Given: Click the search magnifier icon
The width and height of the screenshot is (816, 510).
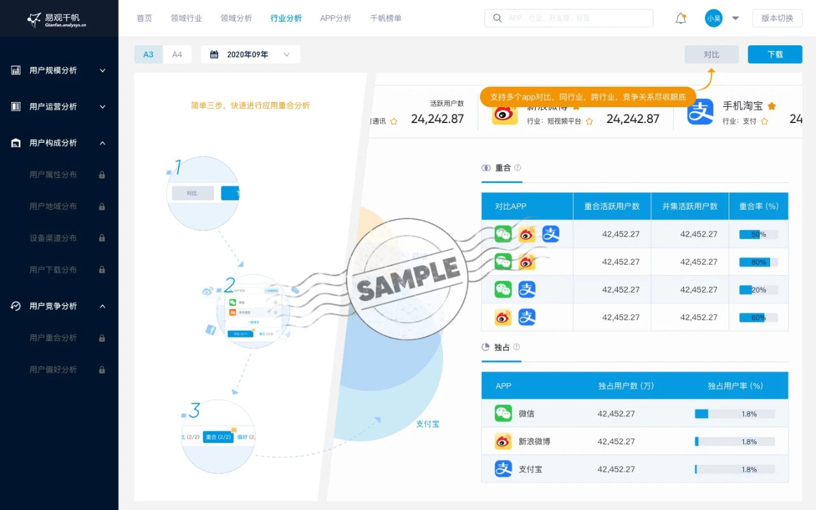Looking at the screenshot, I should [497, 18].
